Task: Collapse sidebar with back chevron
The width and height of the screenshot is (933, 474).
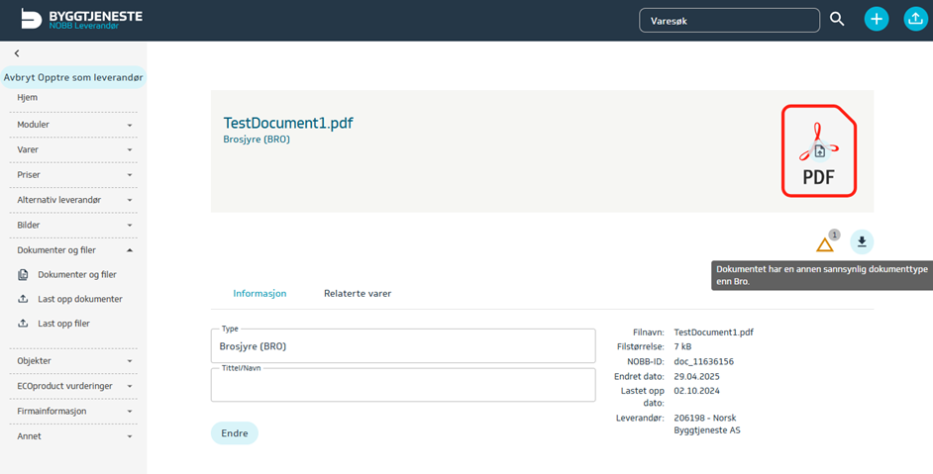Action: pos(17,53)
